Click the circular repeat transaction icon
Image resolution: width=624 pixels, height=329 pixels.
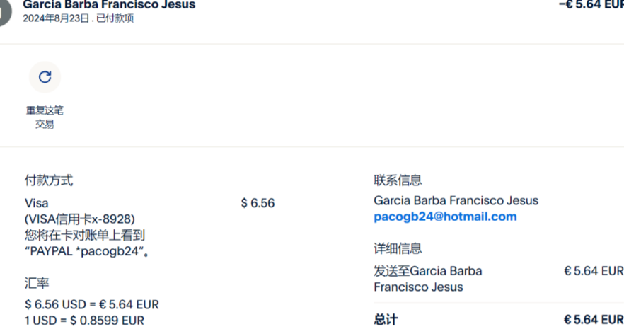[x=45, y=77]
